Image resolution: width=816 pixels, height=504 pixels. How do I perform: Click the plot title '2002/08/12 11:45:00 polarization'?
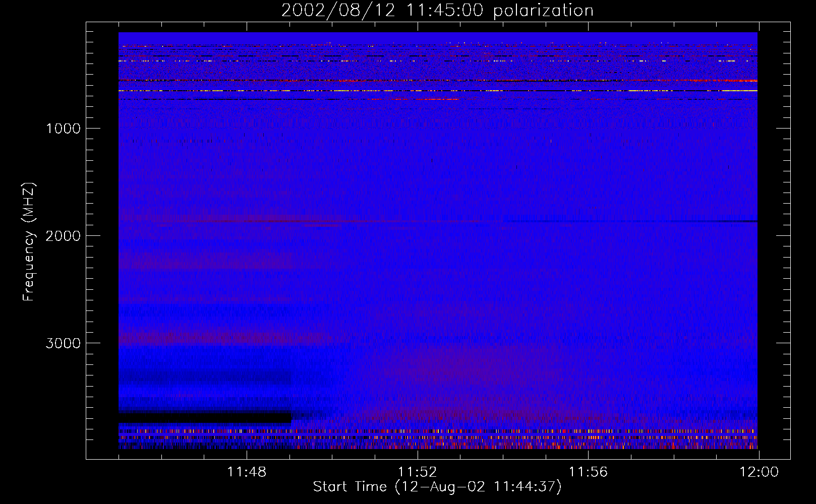coord(437,11)
